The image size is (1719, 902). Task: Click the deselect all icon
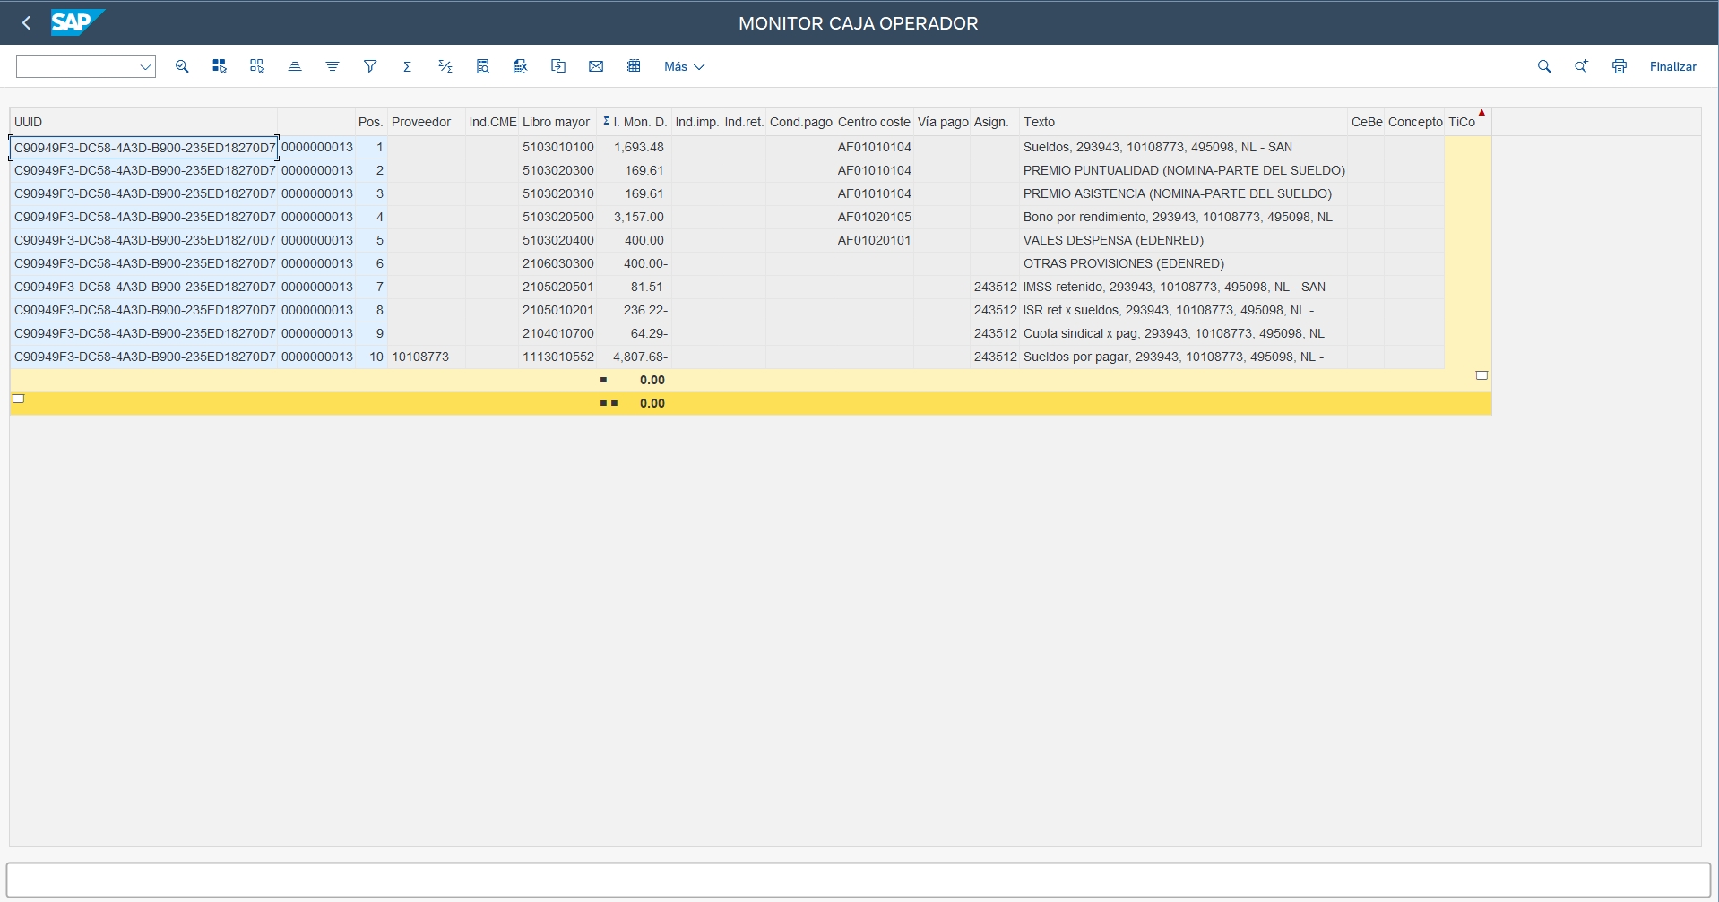(x=256, y=65)
